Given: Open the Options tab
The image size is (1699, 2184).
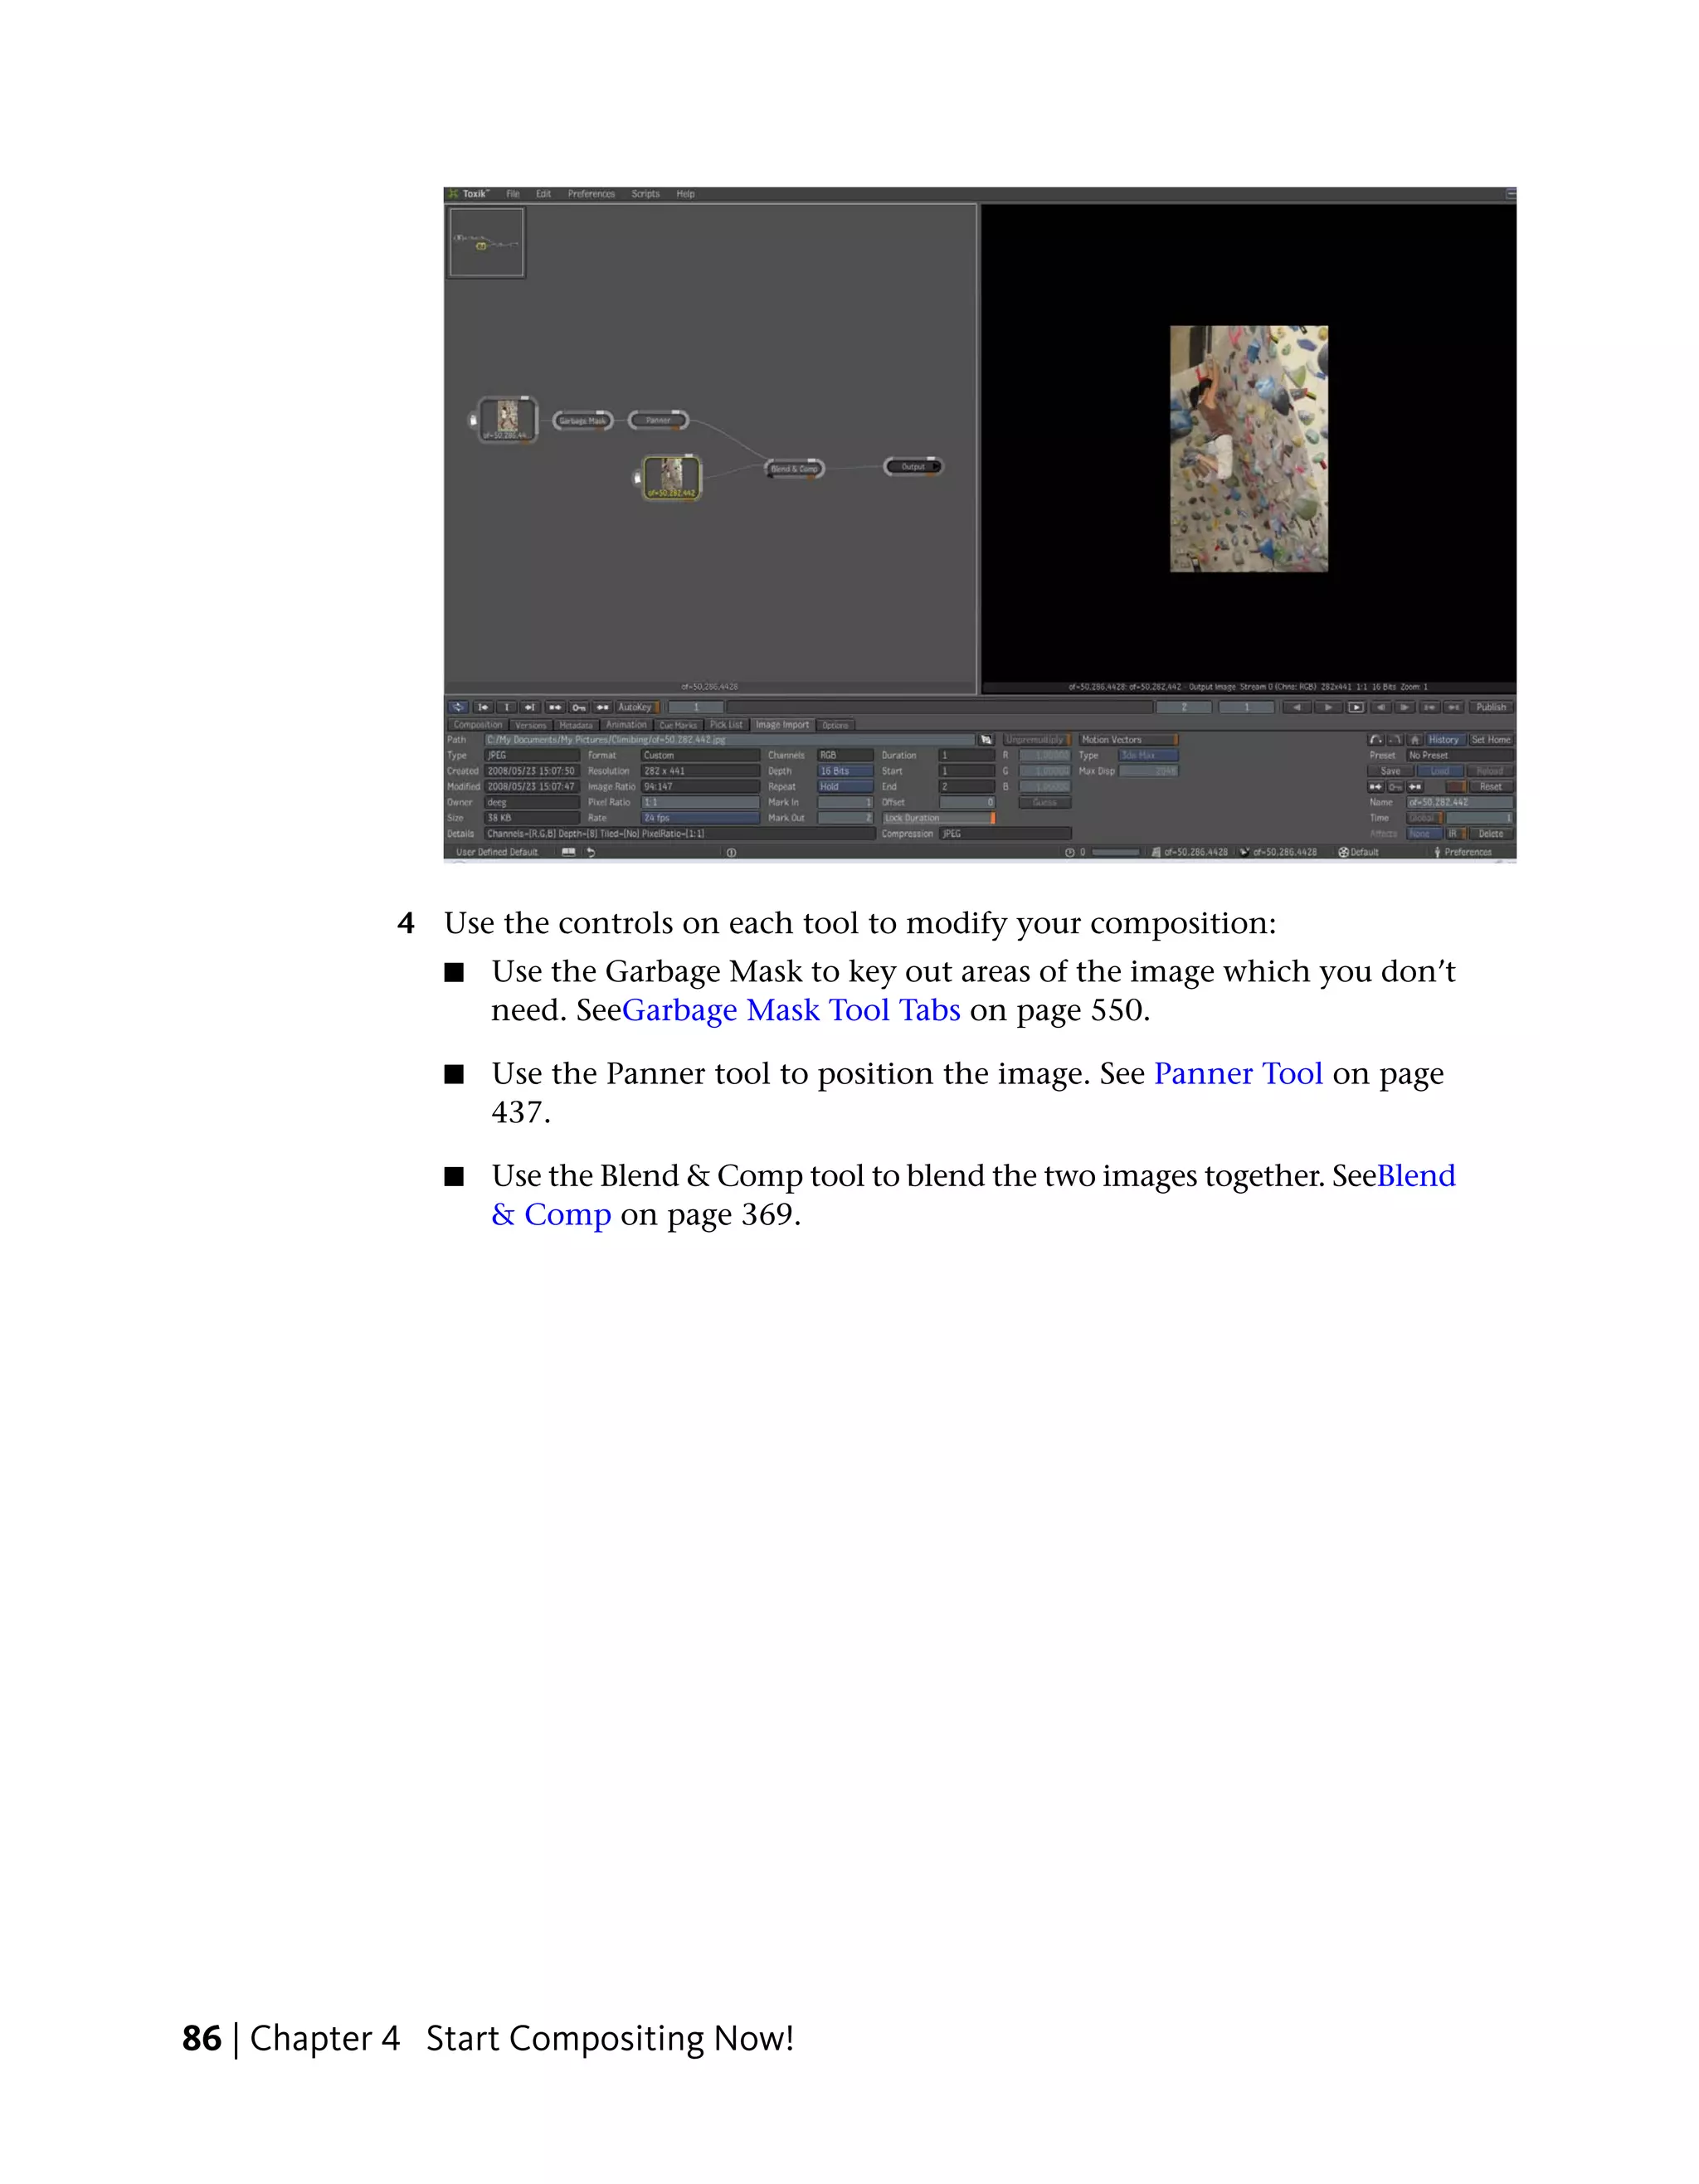Looking at the screenshot, I should (836, 725).
